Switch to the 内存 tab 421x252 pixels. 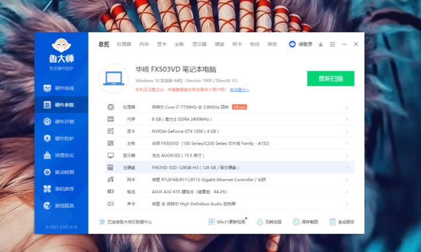click(x=144, y=44)
